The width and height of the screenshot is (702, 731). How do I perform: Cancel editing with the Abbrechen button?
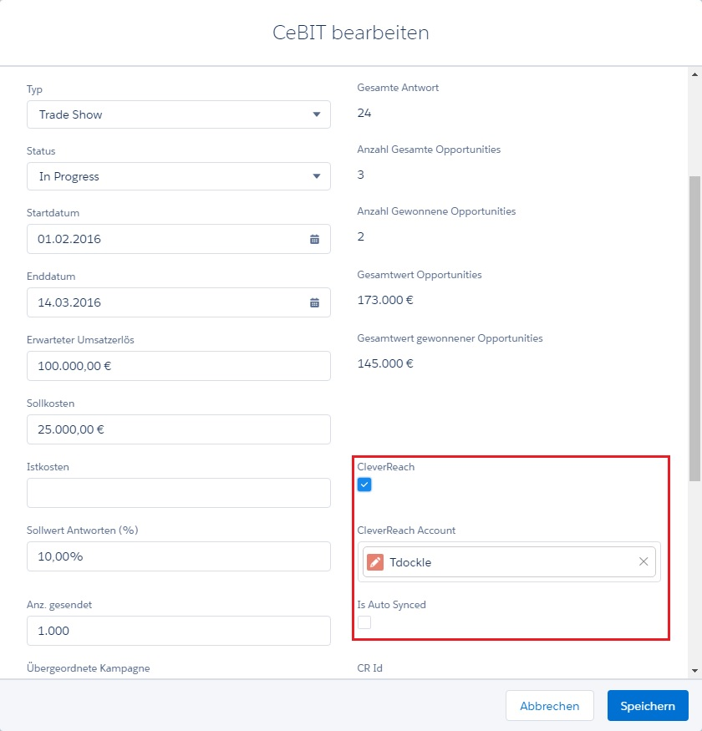coord(549,706)
